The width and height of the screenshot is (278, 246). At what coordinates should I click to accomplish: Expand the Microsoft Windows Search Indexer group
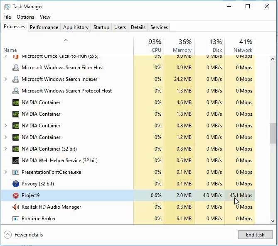pos(5,79)
